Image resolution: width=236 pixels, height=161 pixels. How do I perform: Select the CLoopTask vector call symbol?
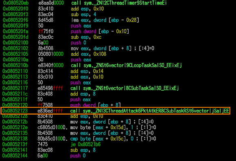133,65
